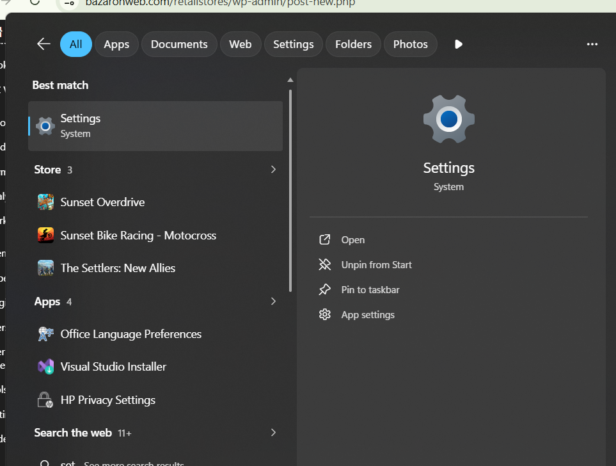Switch to the Apps filter tab

[x=116, y=44]
